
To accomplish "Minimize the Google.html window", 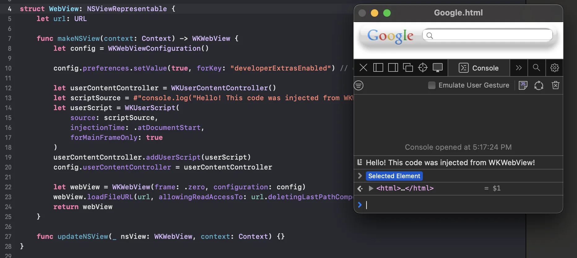I will pos(375,13).
